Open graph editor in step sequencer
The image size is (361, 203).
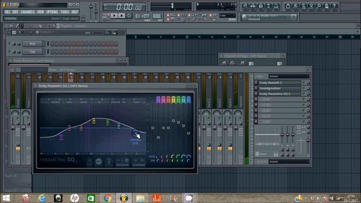tap(108, 33)
